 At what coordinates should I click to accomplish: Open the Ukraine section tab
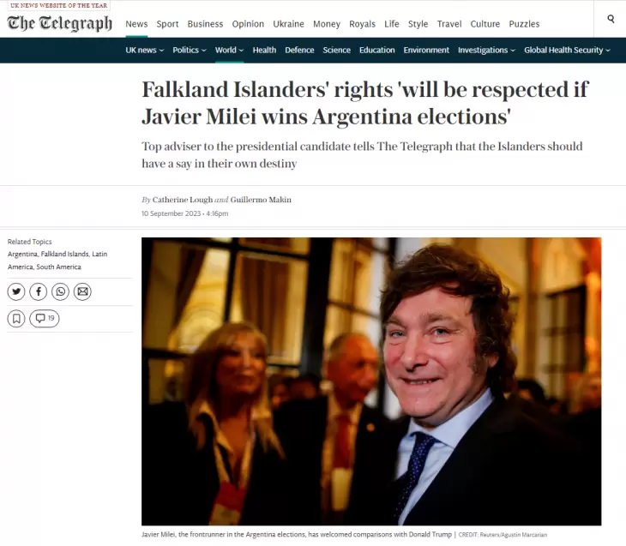tap(288, 24)
